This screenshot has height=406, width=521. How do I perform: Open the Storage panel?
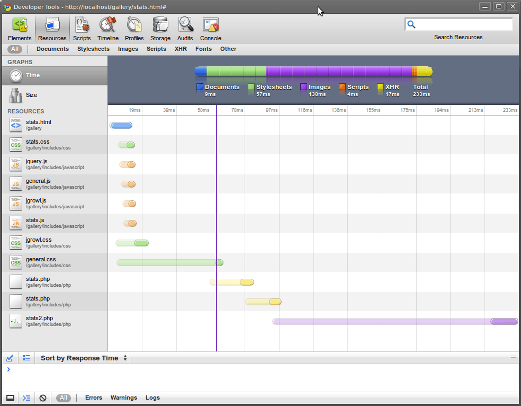(160, 29)
